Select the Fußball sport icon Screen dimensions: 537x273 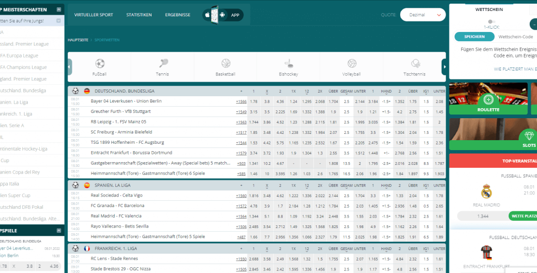click(x=100, y=64)
